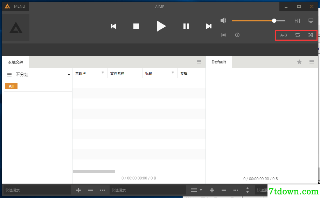This screenshot has height=198, width=320.
Task: Click the playlist favorites star icon
Action: pos(299,62)
